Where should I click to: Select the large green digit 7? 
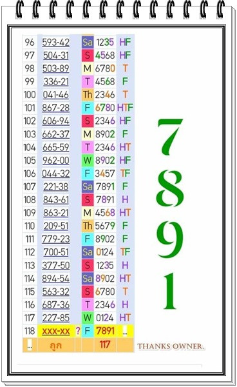pyautogui.click(x=170, y=137)
